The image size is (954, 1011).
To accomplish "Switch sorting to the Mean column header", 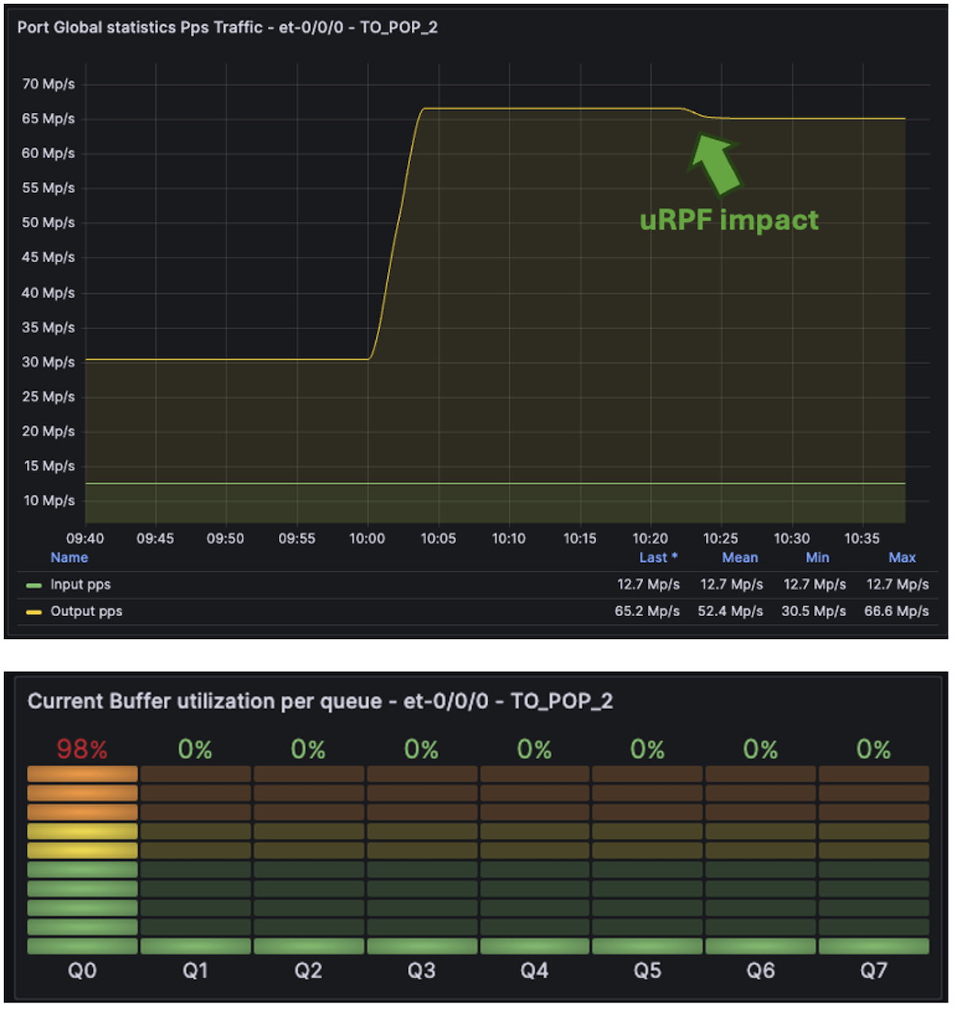I will (x=739, y=557).
